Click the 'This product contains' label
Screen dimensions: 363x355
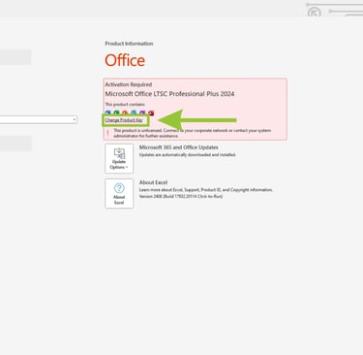tap(125, 105)
